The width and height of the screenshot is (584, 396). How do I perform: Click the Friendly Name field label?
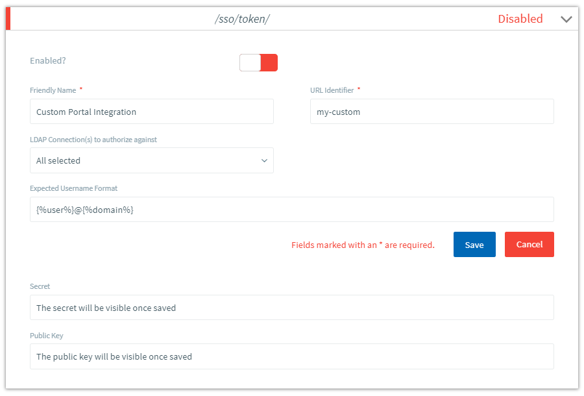coord(53,90)
